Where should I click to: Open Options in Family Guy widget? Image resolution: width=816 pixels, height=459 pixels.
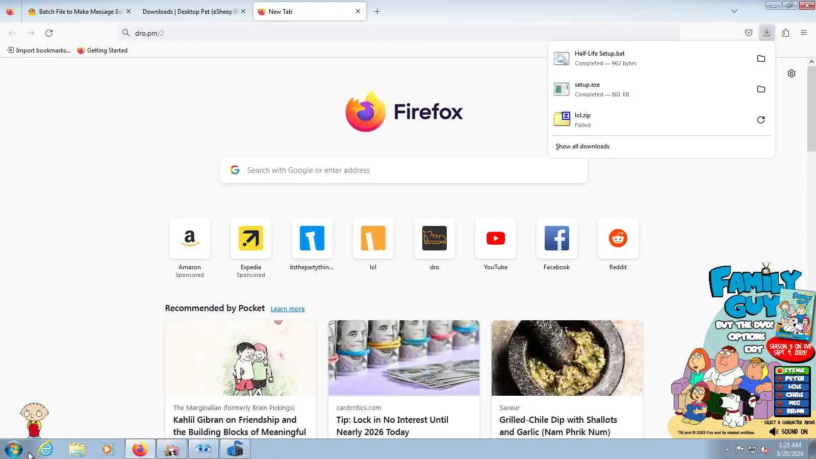pos(747,337)
